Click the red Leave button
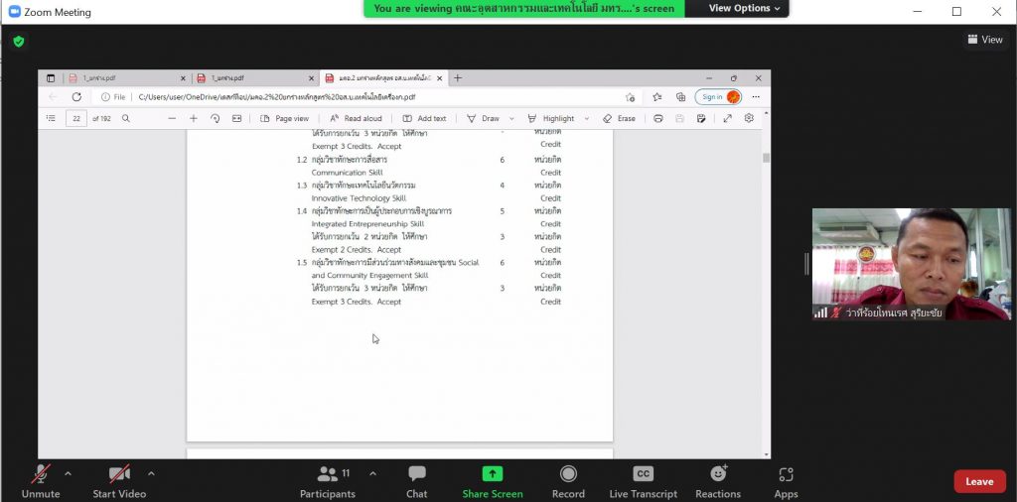 tap(978, 481)
